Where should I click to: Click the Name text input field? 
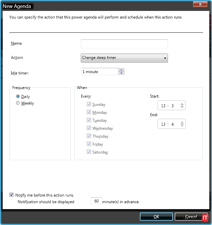coord(124,44)
